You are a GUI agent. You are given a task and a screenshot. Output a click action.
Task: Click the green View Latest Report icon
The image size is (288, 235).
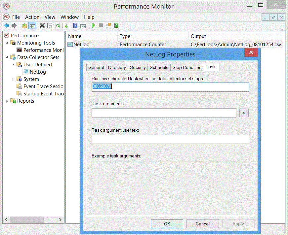116,25
